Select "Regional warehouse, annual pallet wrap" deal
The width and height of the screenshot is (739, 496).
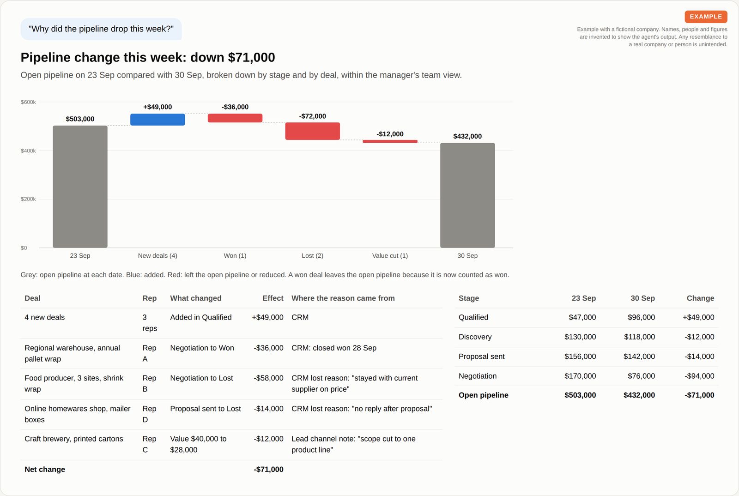pyautogui.click(x=72, y=353)
